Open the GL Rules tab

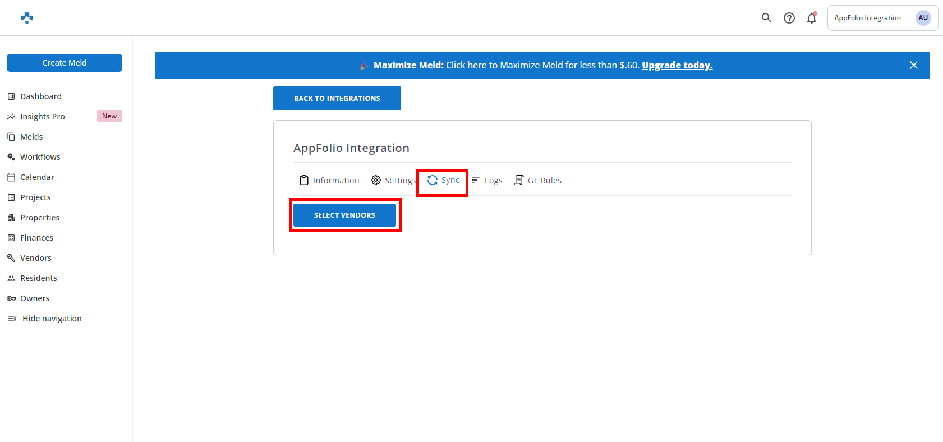(x=538, y=181)
